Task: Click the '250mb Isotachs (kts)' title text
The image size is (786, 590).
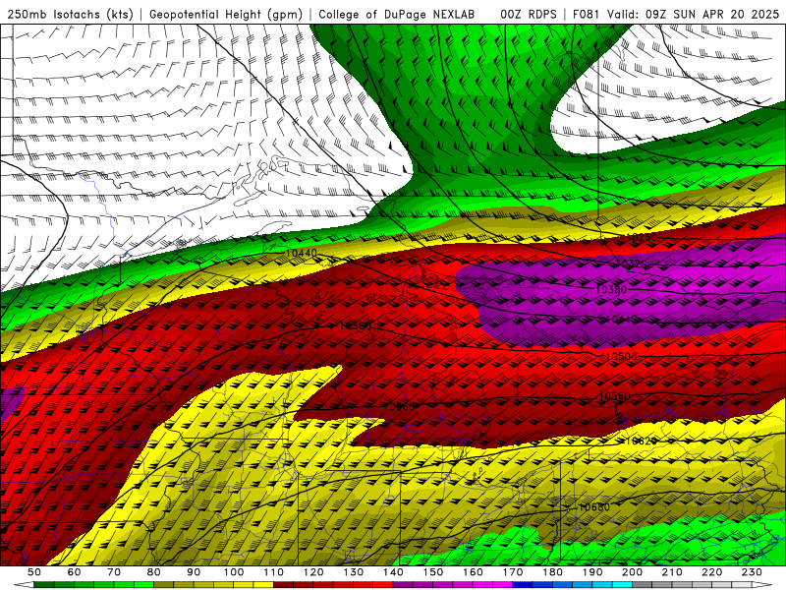Action: 70,14
